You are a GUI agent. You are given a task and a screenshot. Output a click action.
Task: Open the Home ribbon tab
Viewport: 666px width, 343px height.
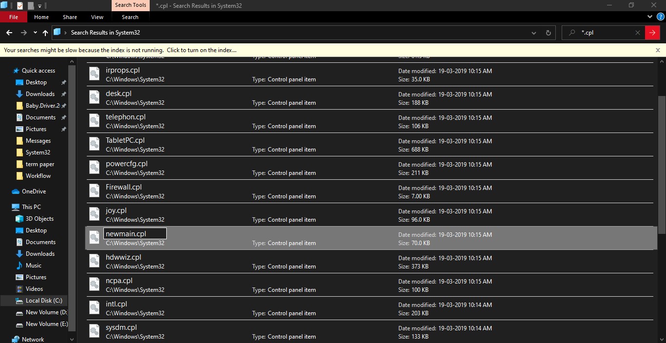[x=41, y=17]
